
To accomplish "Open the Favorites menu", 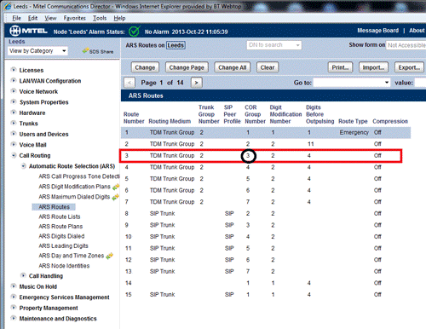I will (74, 18).
